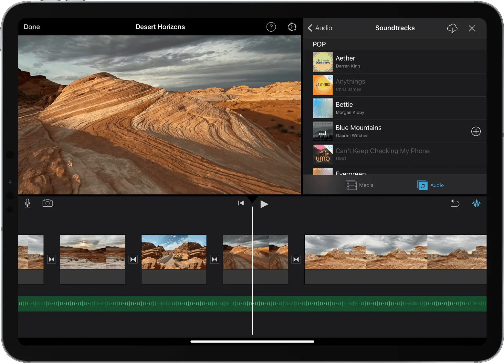The width and height of the screenshot is (504, 363).
Task: Download soundtracks using the cloud icon
Action: 452,28
